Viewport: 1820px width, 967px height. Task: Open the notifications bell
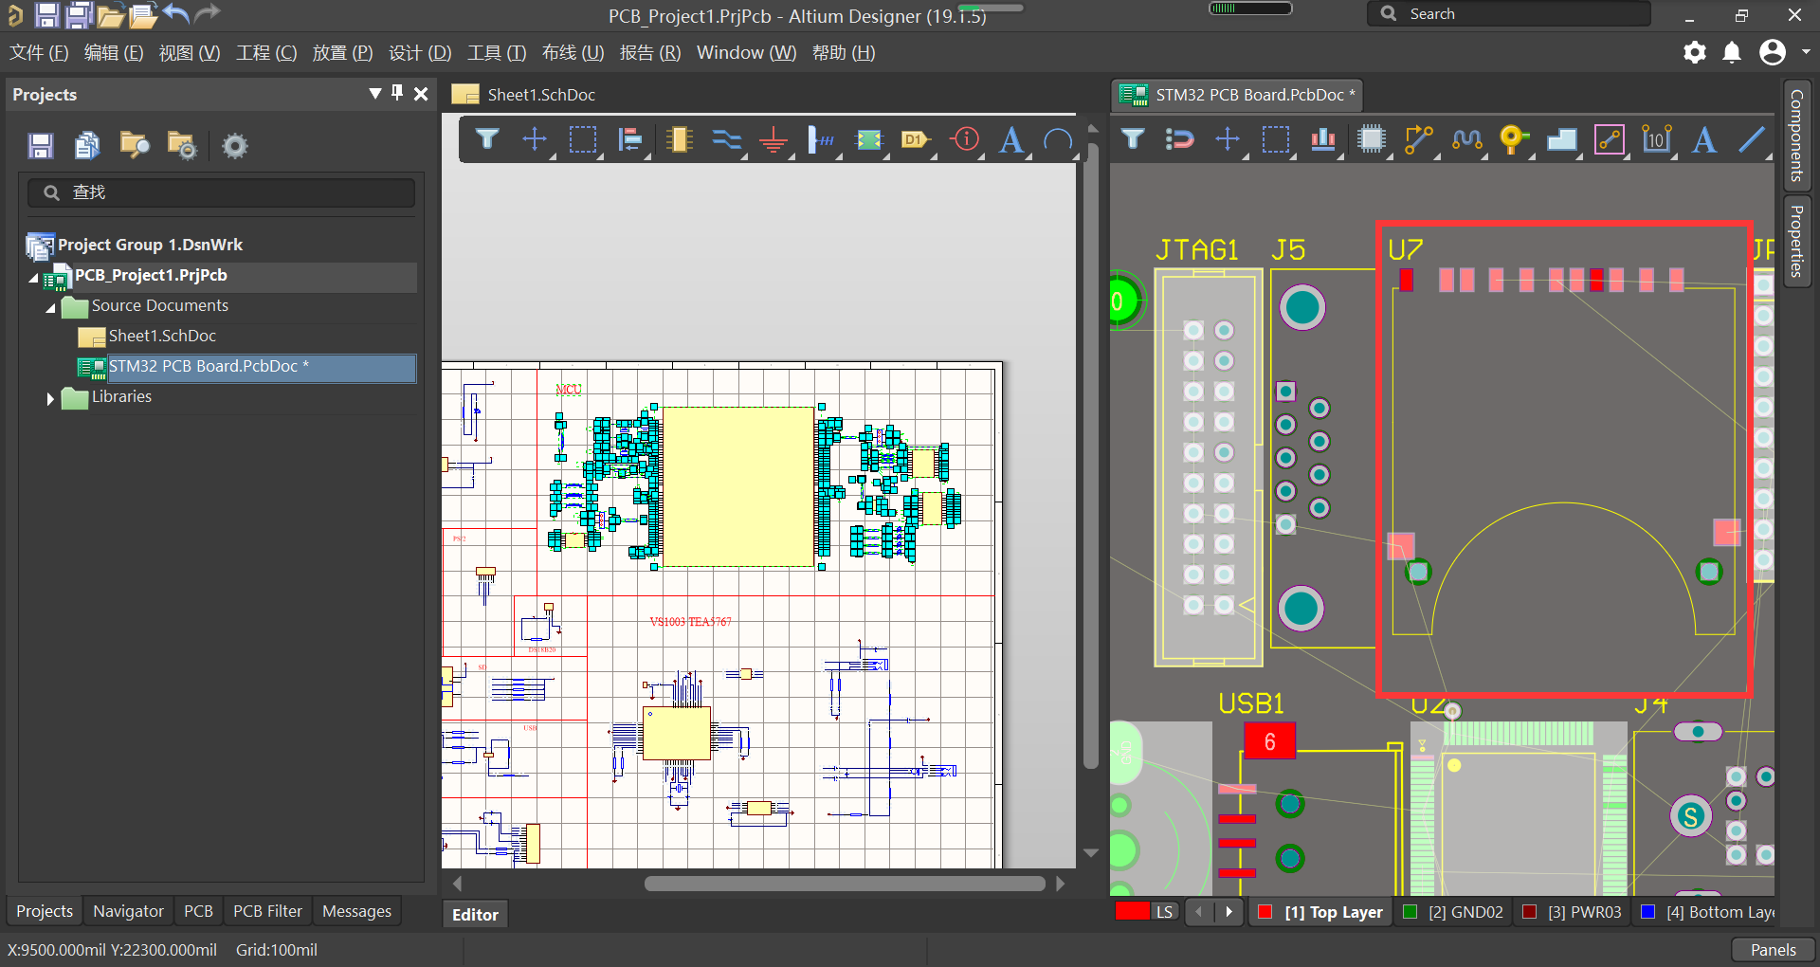1732,52
